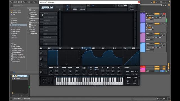180x101 pixels.
Task: Toggle LFO BPM sync checkbox
Action: 95,68
